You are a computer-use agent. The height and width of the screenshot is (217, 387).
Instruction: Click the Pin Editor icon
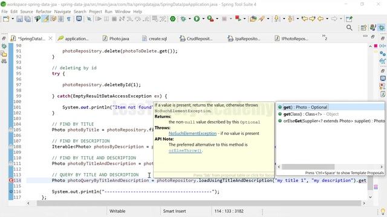point(349,19)
